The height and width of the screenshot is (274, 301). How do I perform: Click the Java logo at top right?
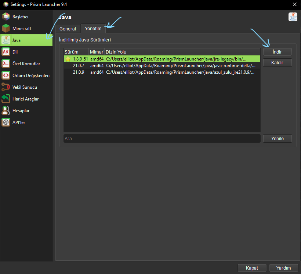(x=293, y=17)
